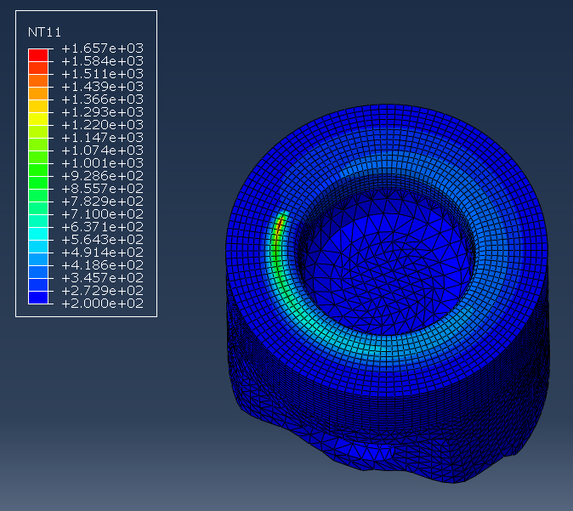This screenshot has width=573, height=511.
Task: Click the +3.457e+02 legend label
Action: tap(102, 278)
